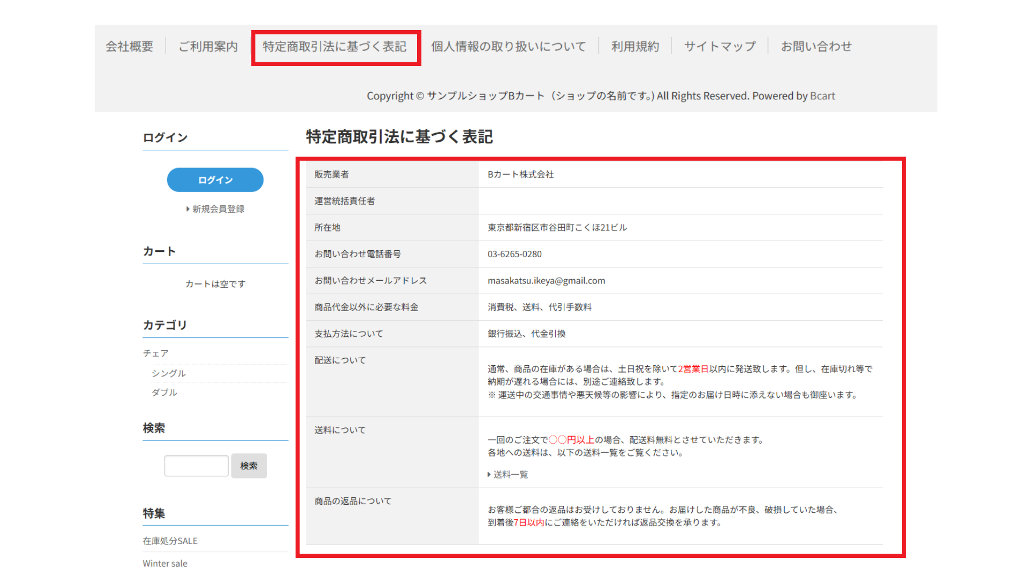Open the 会社概要 footer link
The image size is (1032, 580).
(x=129, y=47)
